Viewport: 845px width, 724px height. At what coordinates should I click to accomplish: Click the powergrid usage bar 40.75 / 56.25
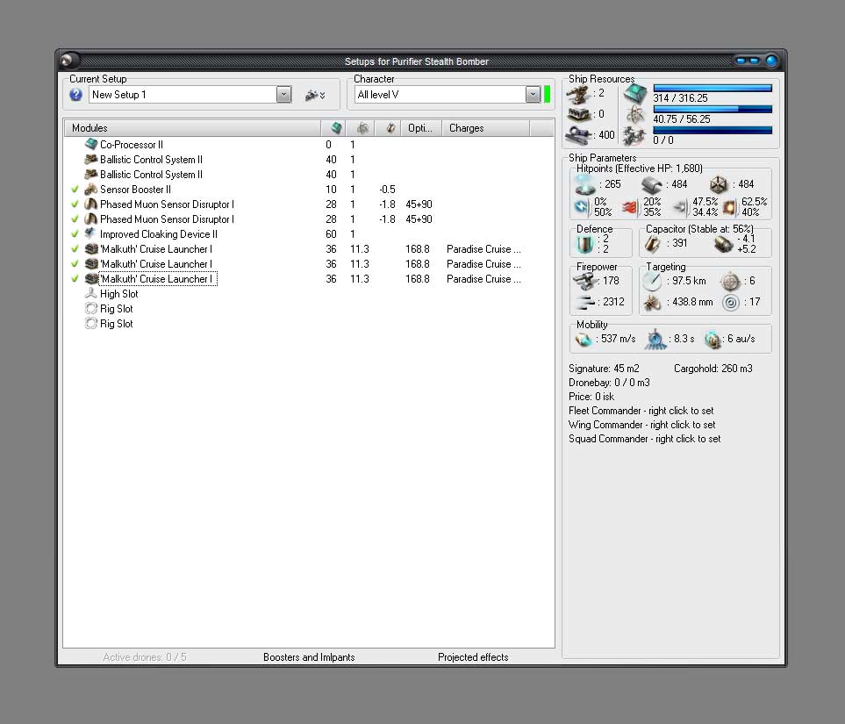713,110
